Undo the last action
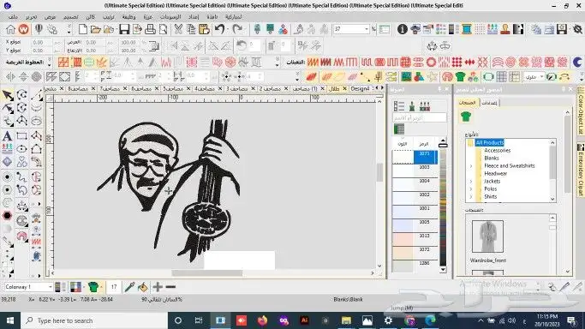 (220, 29)
